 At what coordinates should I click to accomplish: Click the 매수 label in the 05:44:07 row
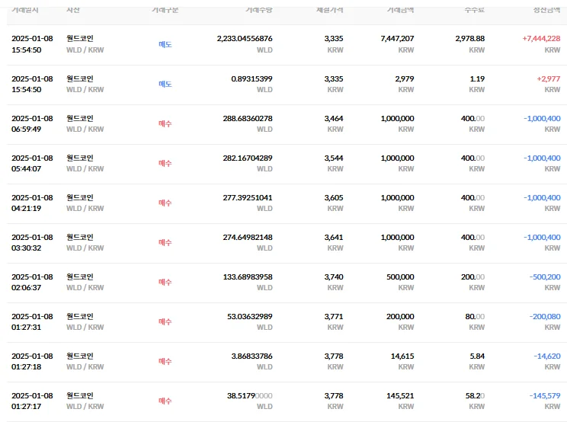165,163
